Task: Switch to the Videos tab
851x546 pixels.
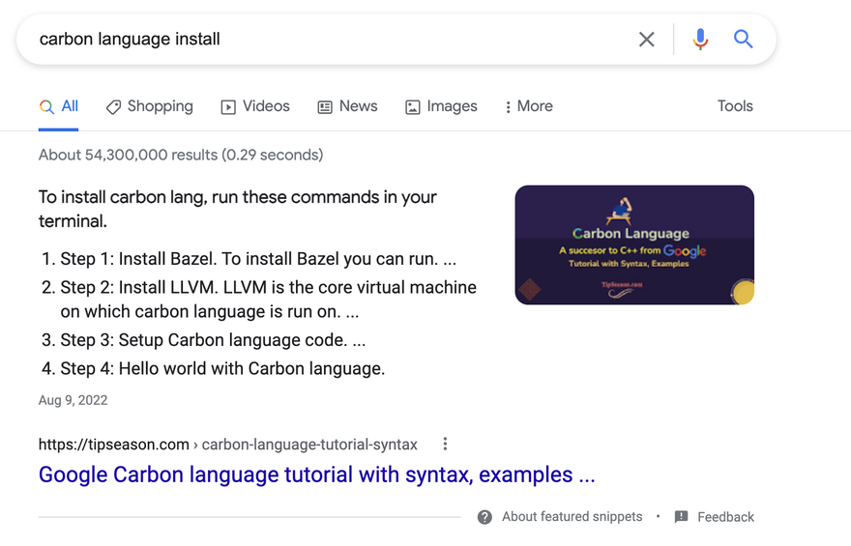Action: 266,106
